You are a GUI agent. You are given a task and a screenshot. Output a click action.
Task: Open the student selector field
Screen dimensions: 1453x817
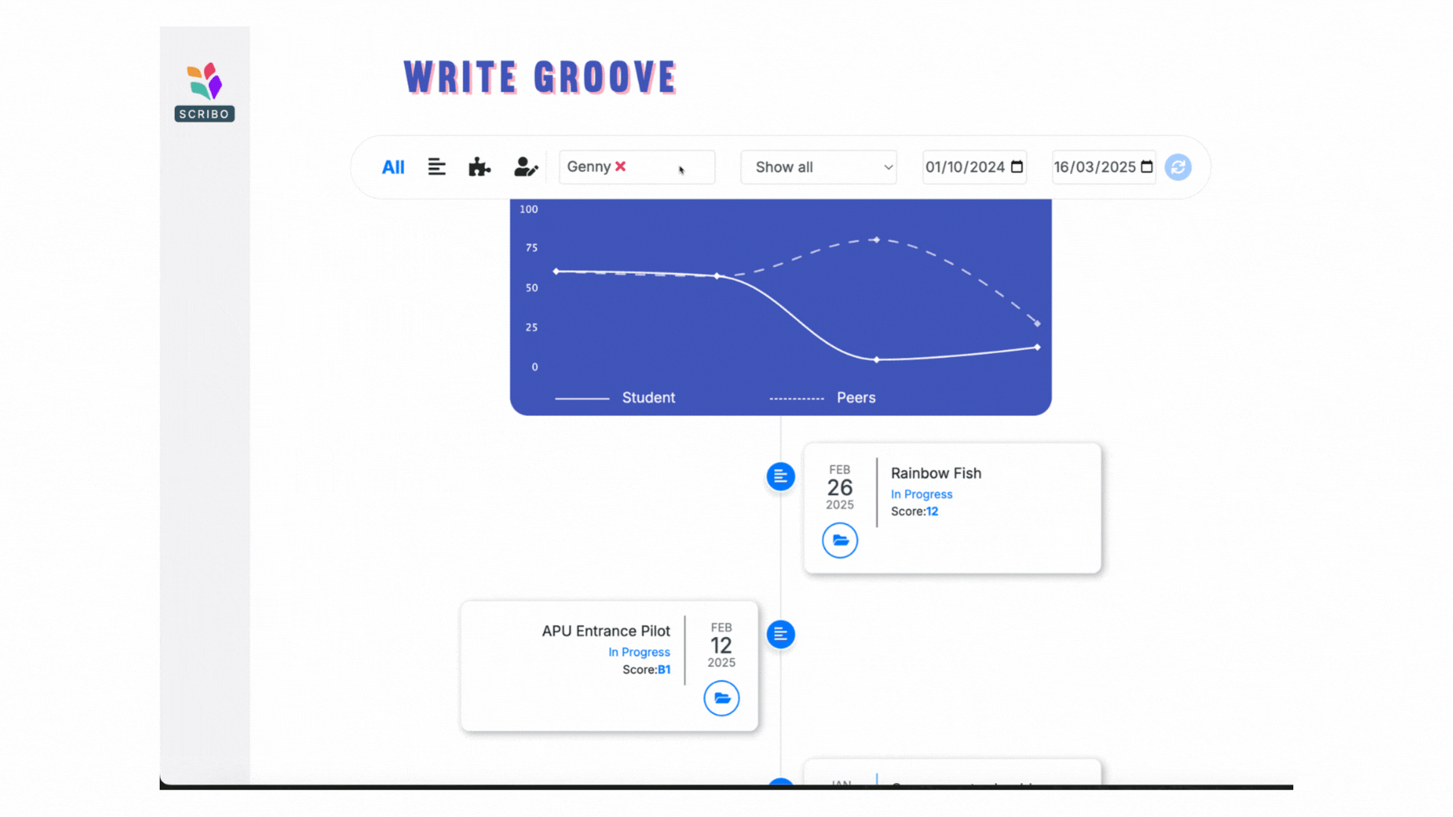(x=636, y=167)
